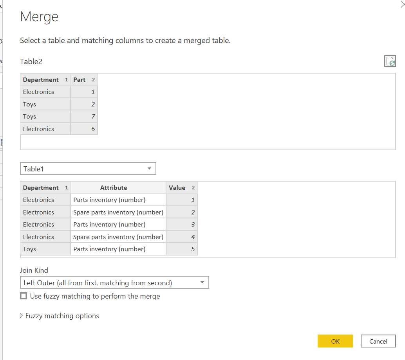
Task: Click the Attribute cell in the Value 2 row
Action: click(118, 212)
